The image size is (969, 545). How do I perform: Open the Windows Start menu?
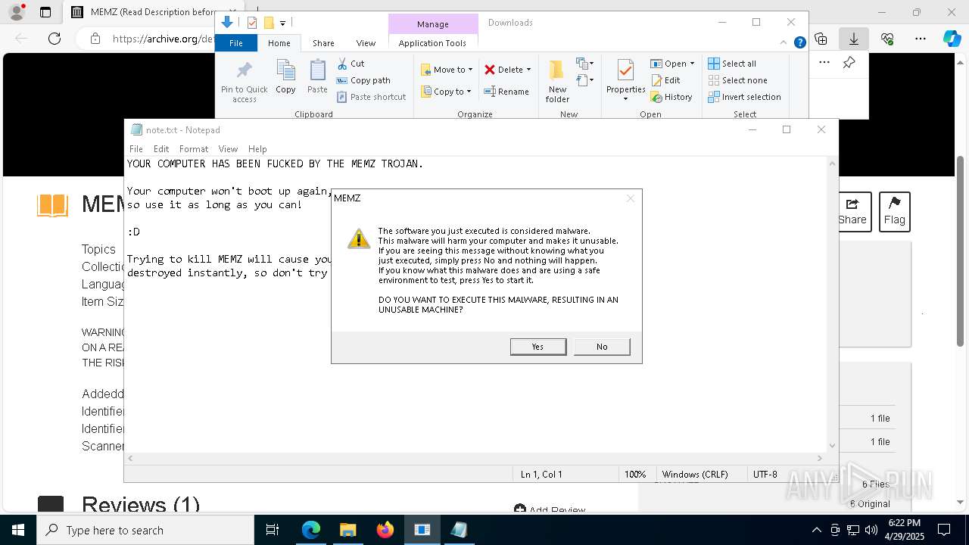pos(18,530)
